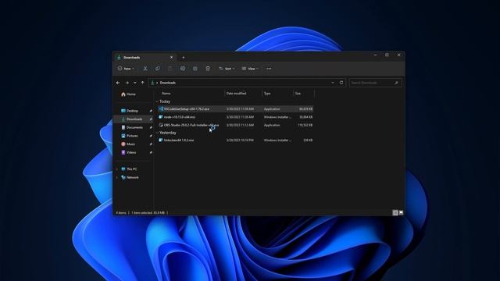
Task: Select the node v18 msi file
Action: pos(235,117)
